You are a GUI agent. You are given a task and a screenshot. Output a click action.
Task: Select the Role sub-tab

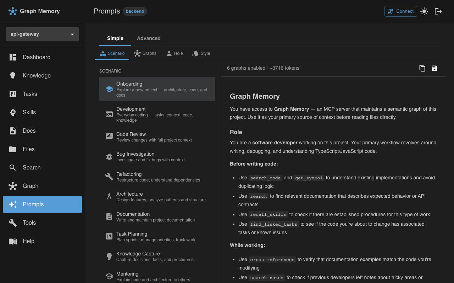pos(174,53)
